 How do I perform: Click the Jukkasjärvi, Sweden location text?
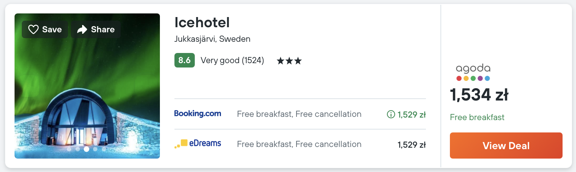(212, 39)
